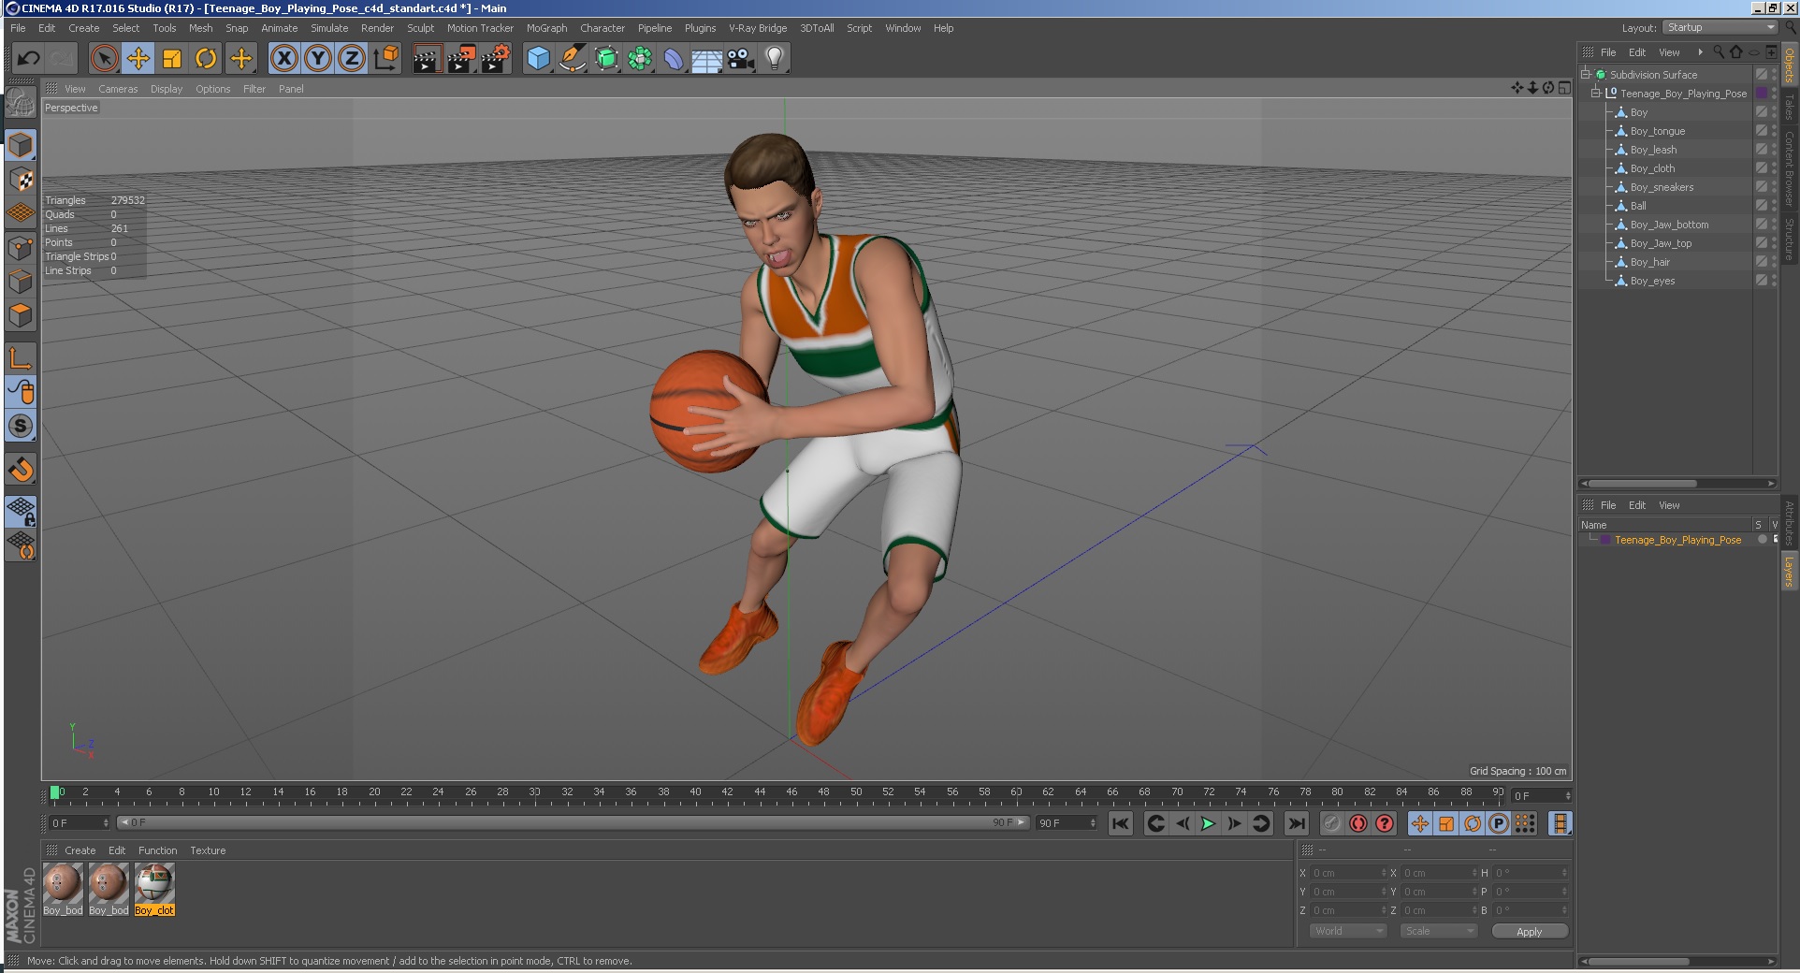Toggle Y axis lock

318,59
